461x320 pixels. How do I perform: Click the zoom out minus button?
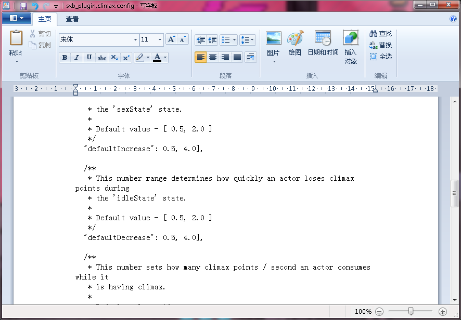click(x=379, y=312)
